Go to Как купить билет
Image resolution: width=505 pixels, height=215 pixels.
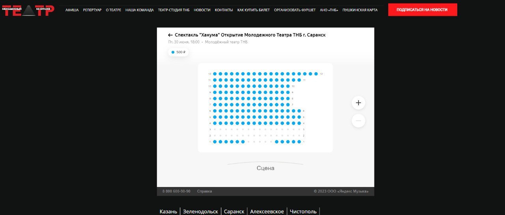point(253,10)
